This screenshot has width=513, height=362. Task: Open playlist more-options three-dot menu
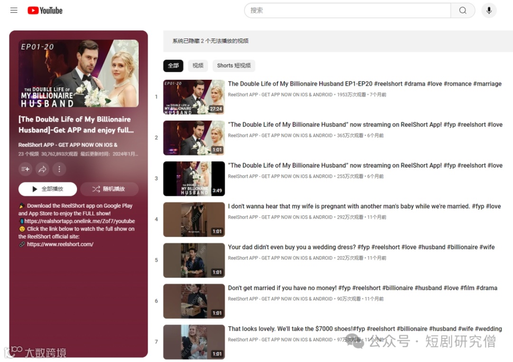[59, 169]
